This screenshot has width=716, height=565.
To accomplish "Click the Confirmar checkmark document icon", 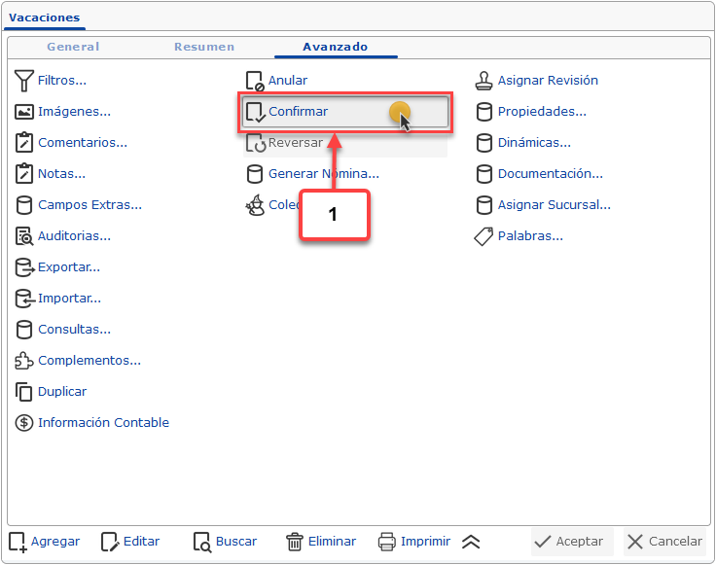I will [x=255, y=112].
